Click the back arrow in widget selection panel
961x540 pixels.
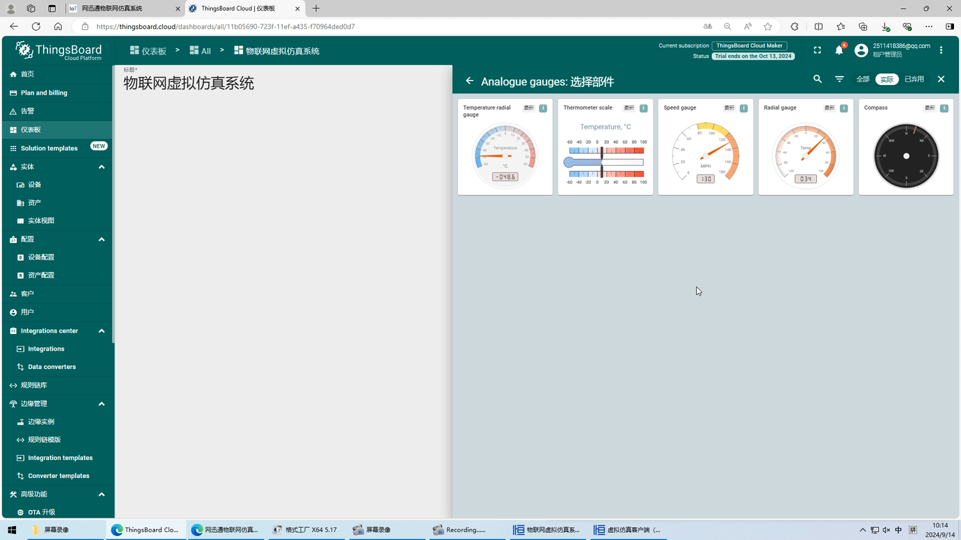pos(470,81)
